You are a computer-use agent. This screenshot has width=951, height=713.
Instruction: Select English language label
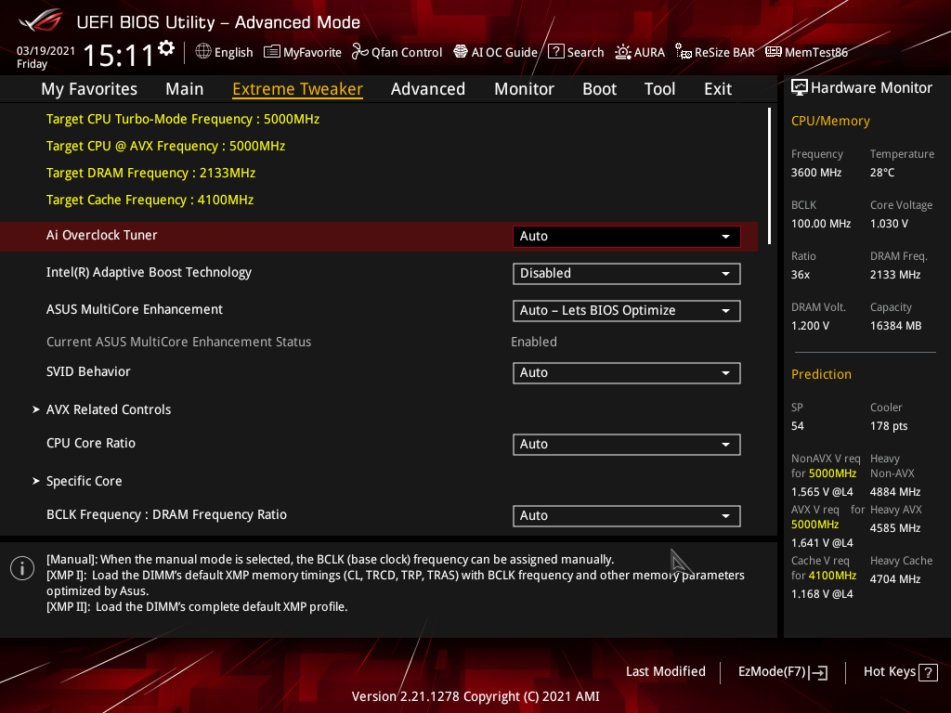click(x=233, y=52)
